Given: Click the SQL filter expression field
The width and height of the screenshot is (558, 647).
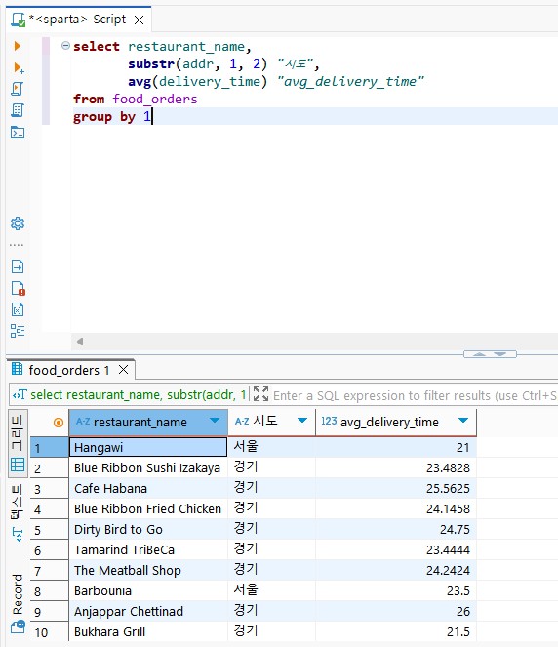Looking at the screenshot, I should click(x=415, y=395).
